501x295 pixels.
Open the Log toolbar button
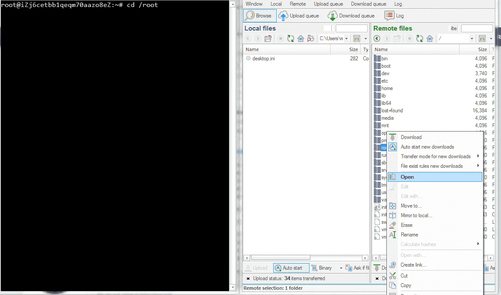394,16
